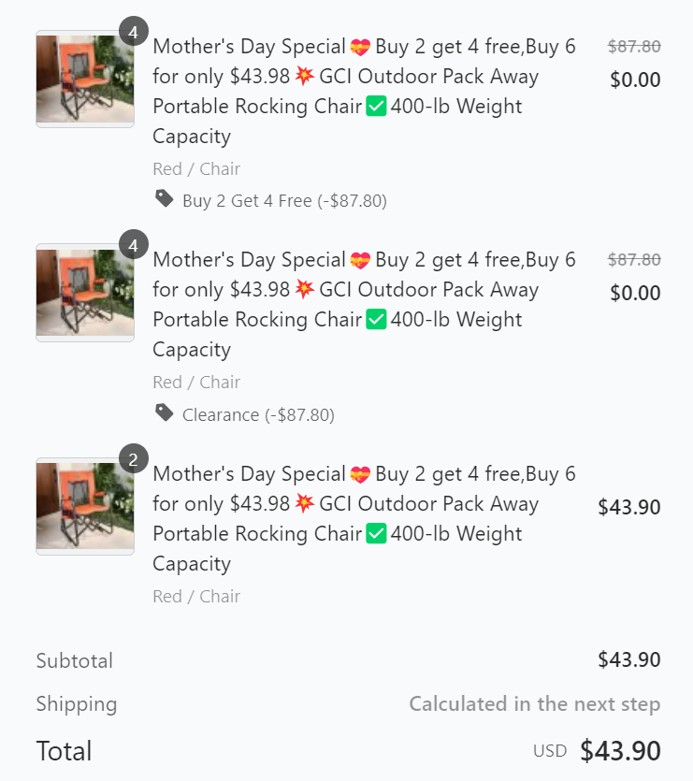Click the struck-through $87.80 price on first item
The width and height of the screenshot is (693, 781).
point(634,47)
